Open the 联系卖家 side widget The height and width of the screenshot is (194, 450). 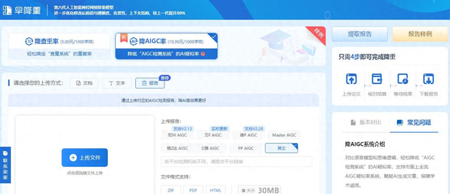(5, 165)
